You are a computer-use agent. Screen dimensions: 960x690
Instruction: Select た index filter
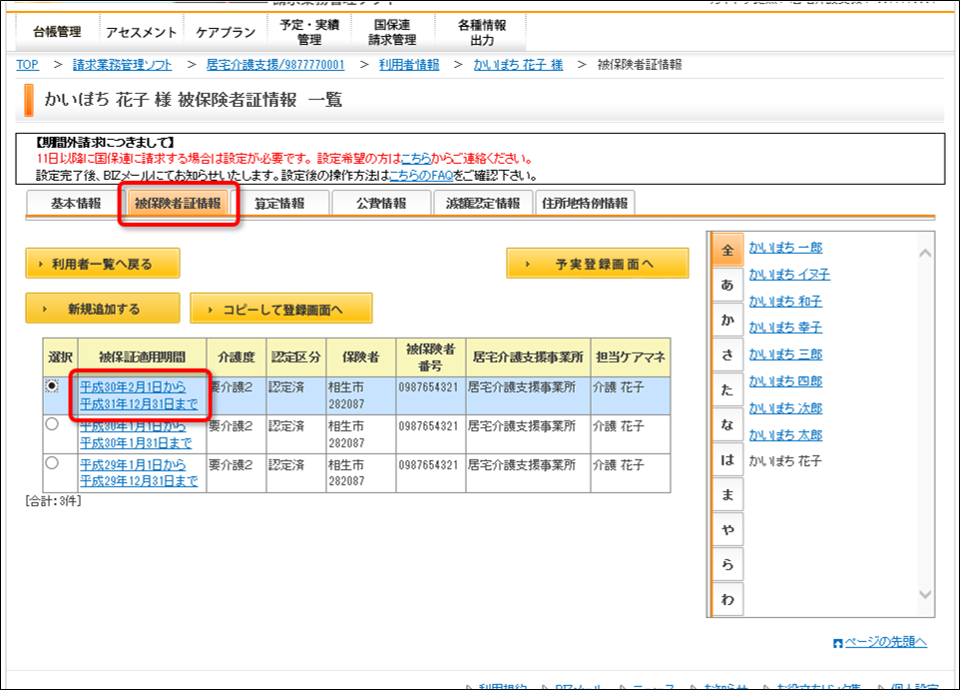point(727,389)
